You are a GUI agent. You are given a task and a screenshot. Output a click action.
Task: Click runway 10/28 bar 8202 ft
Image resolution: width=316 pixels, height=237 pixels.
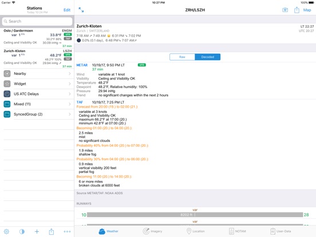[195, 215]
